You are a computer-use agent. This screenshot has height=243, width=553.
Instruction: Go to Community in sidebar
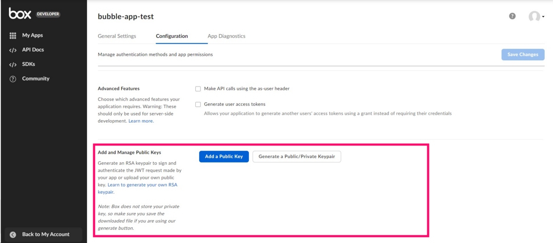(35, 79)
